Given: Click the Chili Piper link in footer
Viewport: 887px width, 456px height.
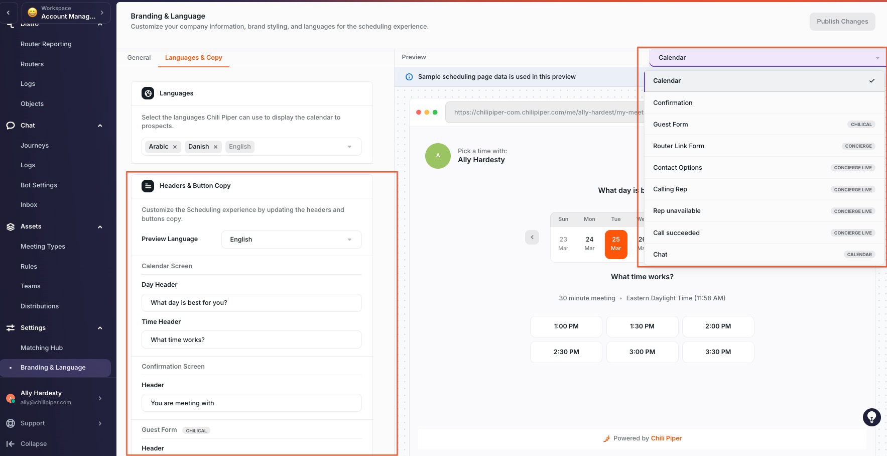Looking at the screenshot, I should (x=666, y=438).
